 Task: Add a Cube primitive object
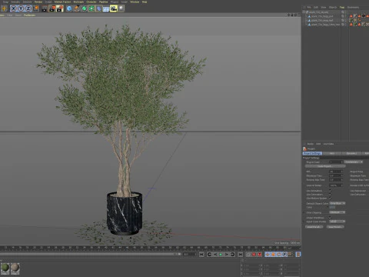coord(69,8)
